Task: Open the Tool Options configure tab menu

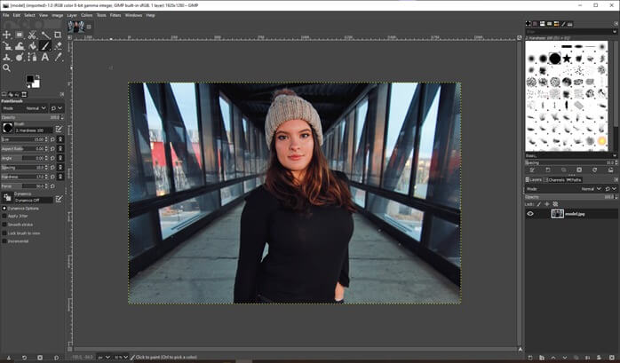Action: coord(61,94)
